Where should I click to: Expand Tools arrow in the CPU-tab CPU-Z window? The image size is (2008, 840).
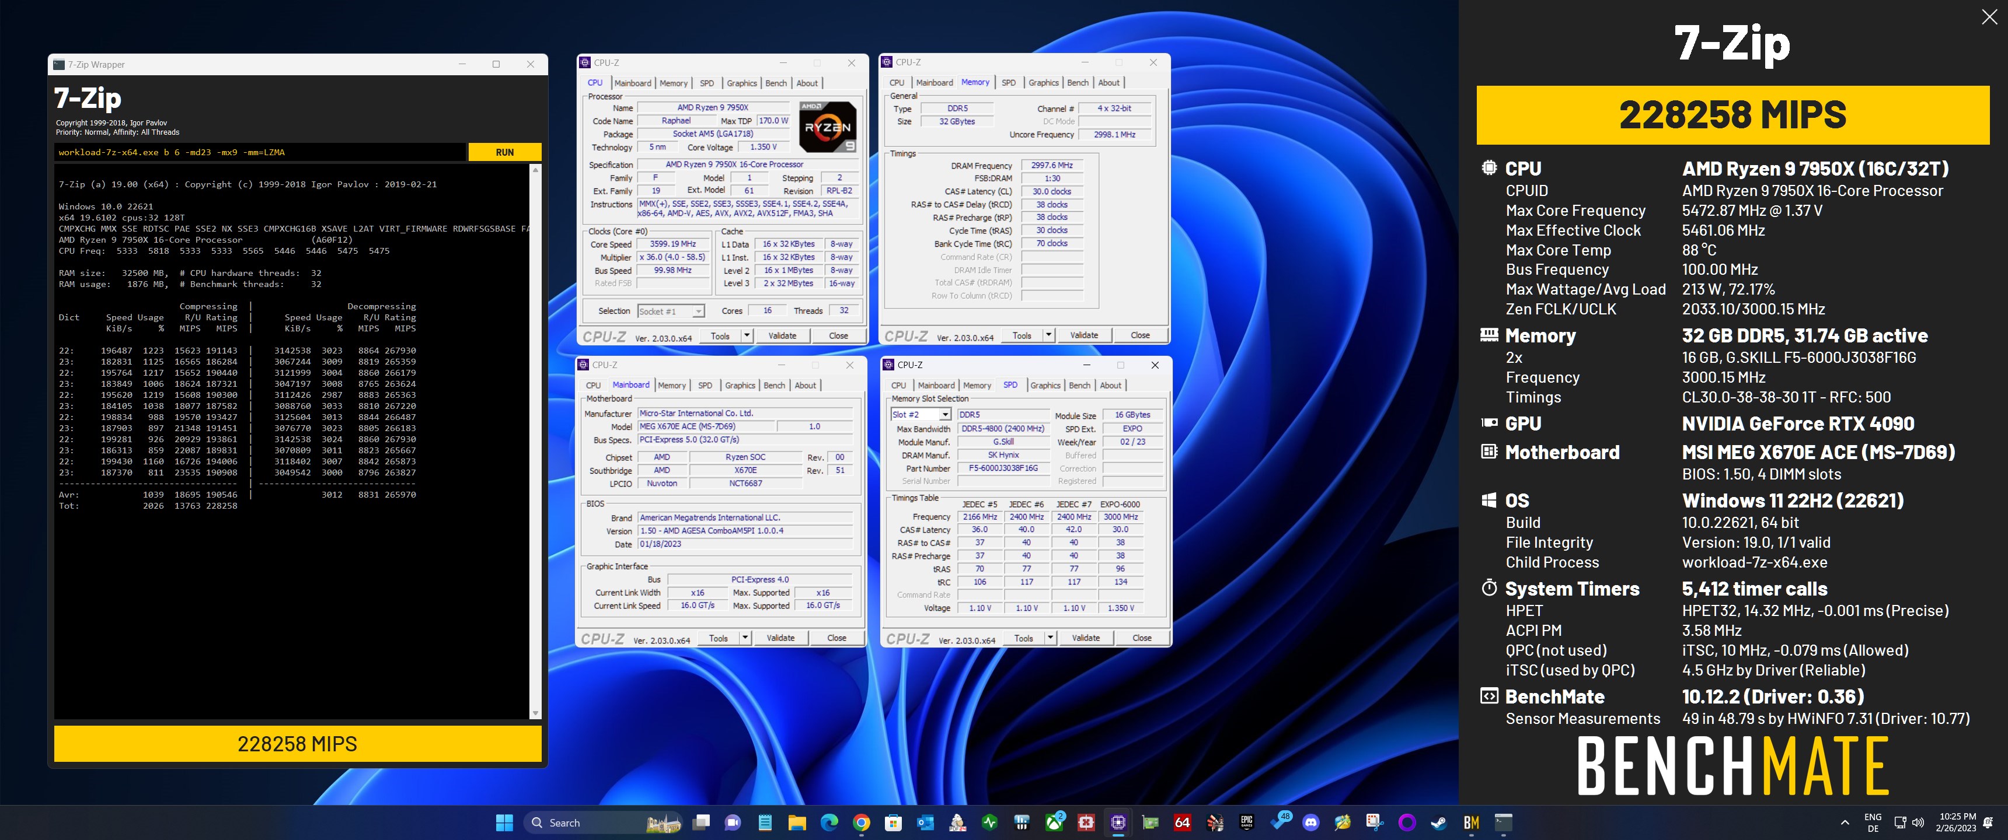coord(747,336)
